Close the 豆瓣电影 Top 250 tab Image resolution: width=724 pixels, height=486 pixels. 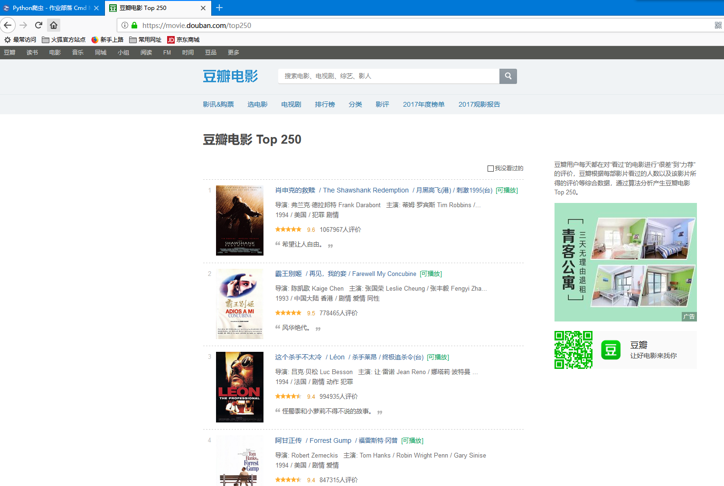pos(203,8)
